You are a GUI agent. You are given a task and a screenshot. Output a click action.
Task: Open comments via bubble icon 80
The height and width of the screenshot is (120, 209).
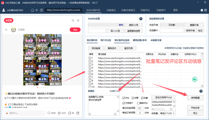point(69,113)
